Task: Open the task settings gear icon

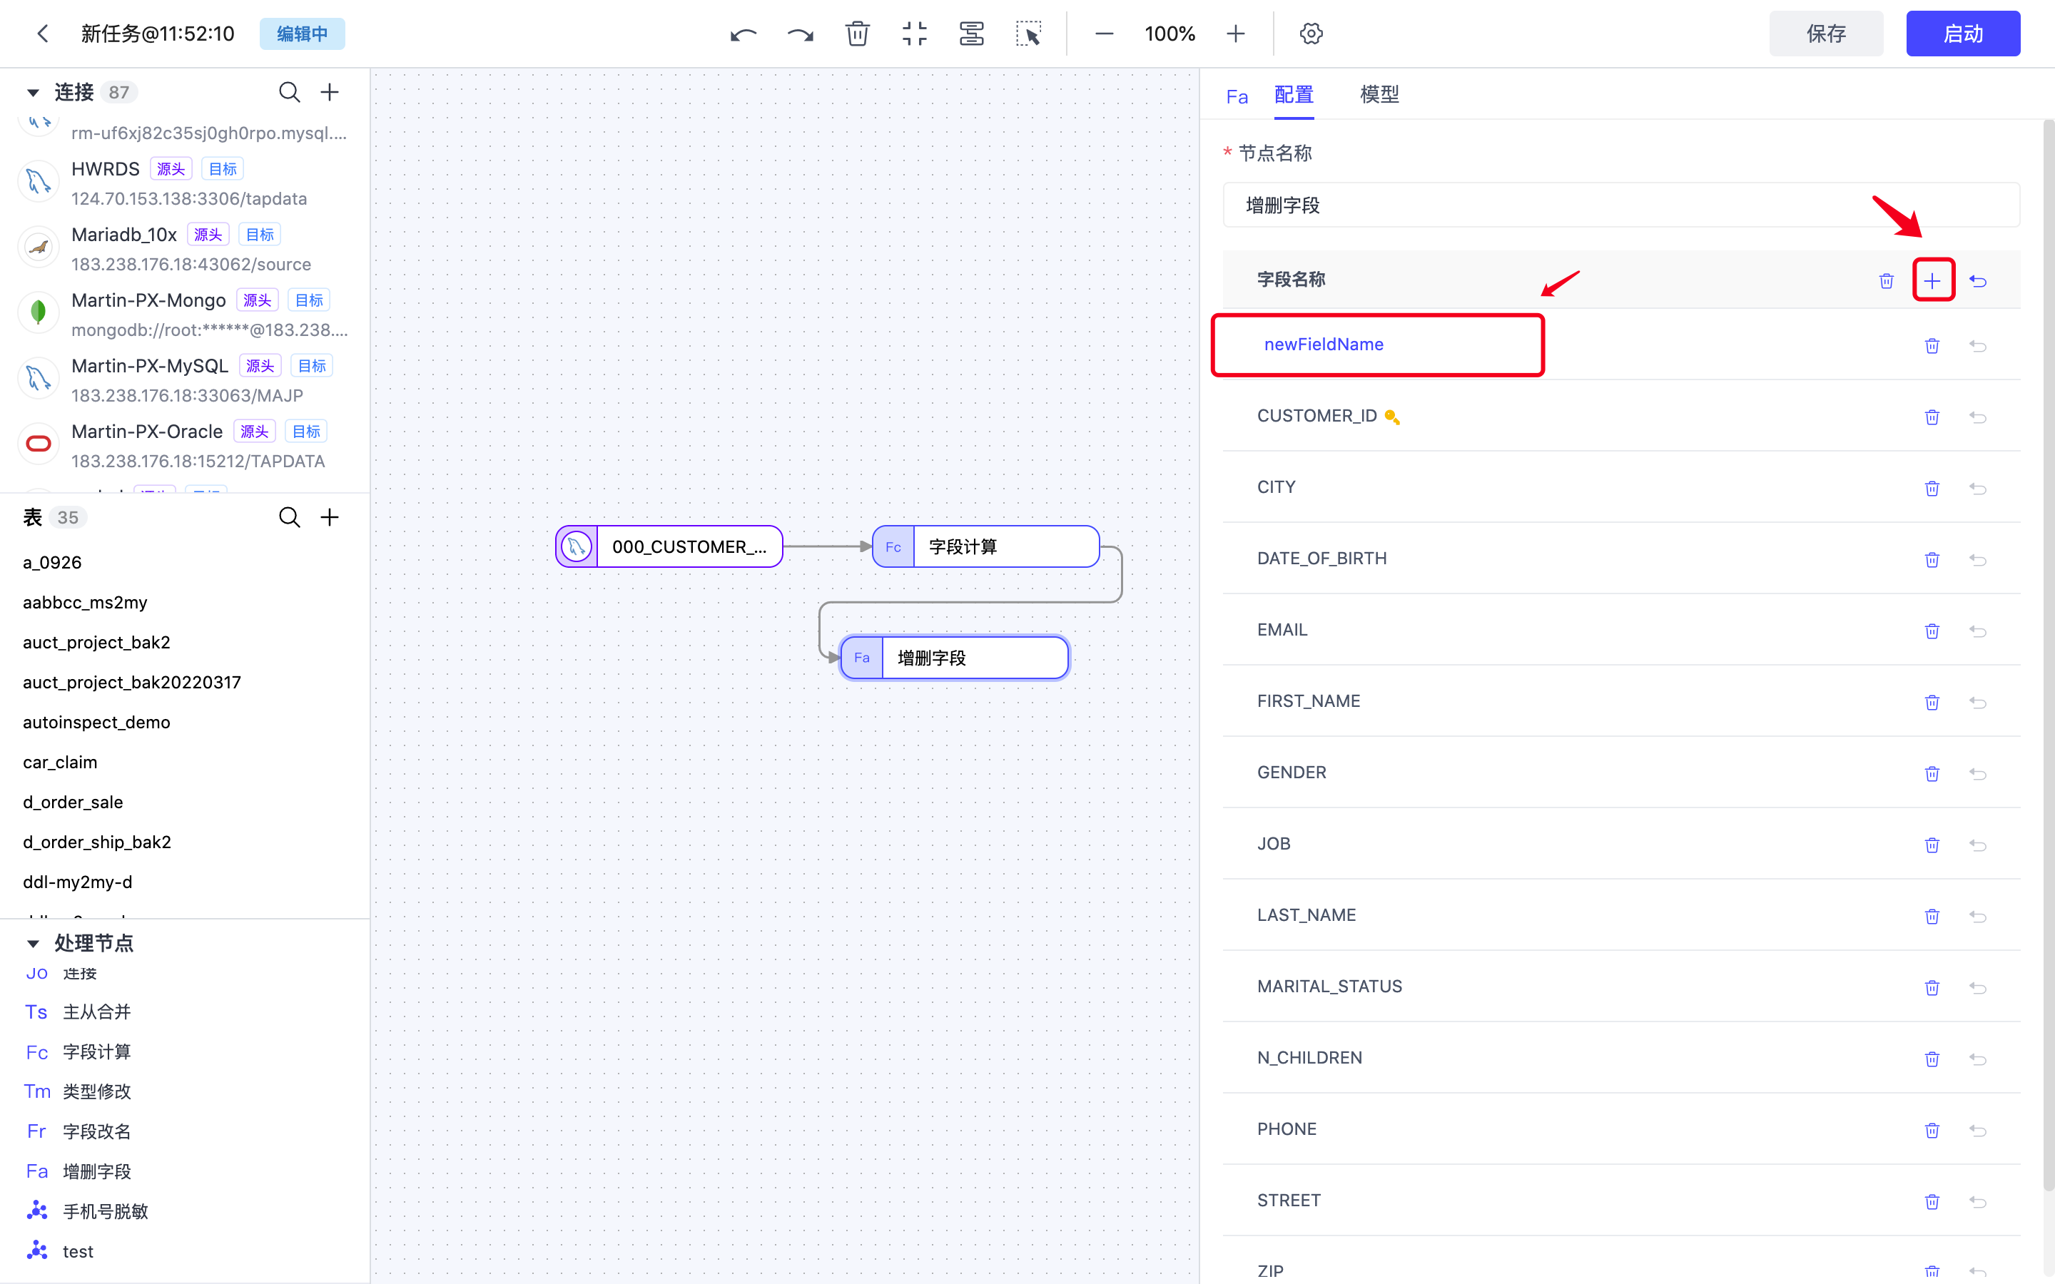Action: (1311, 34)
